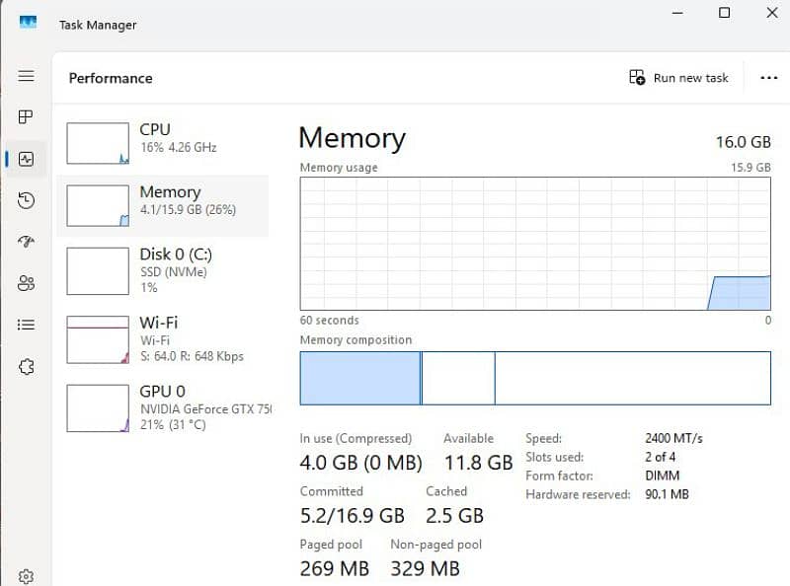This screenshot has width=790, height=586.
Task: Click the Memory usage graph
Action: 535,244
